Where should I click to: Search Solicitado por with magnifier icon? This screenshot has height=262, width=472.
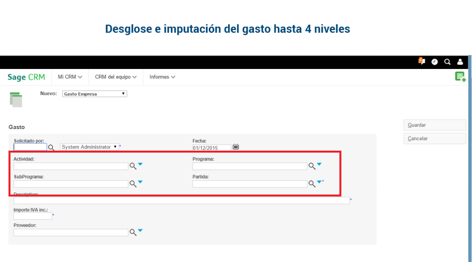[x=51, y=148]
